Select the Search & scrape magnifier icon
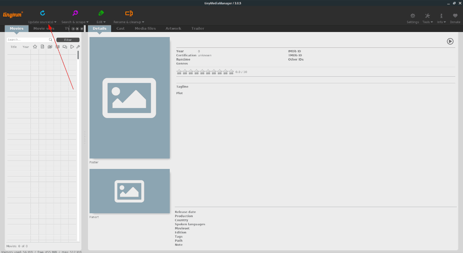The width and height of the screenshot is (463, 253). click(74, 13)
